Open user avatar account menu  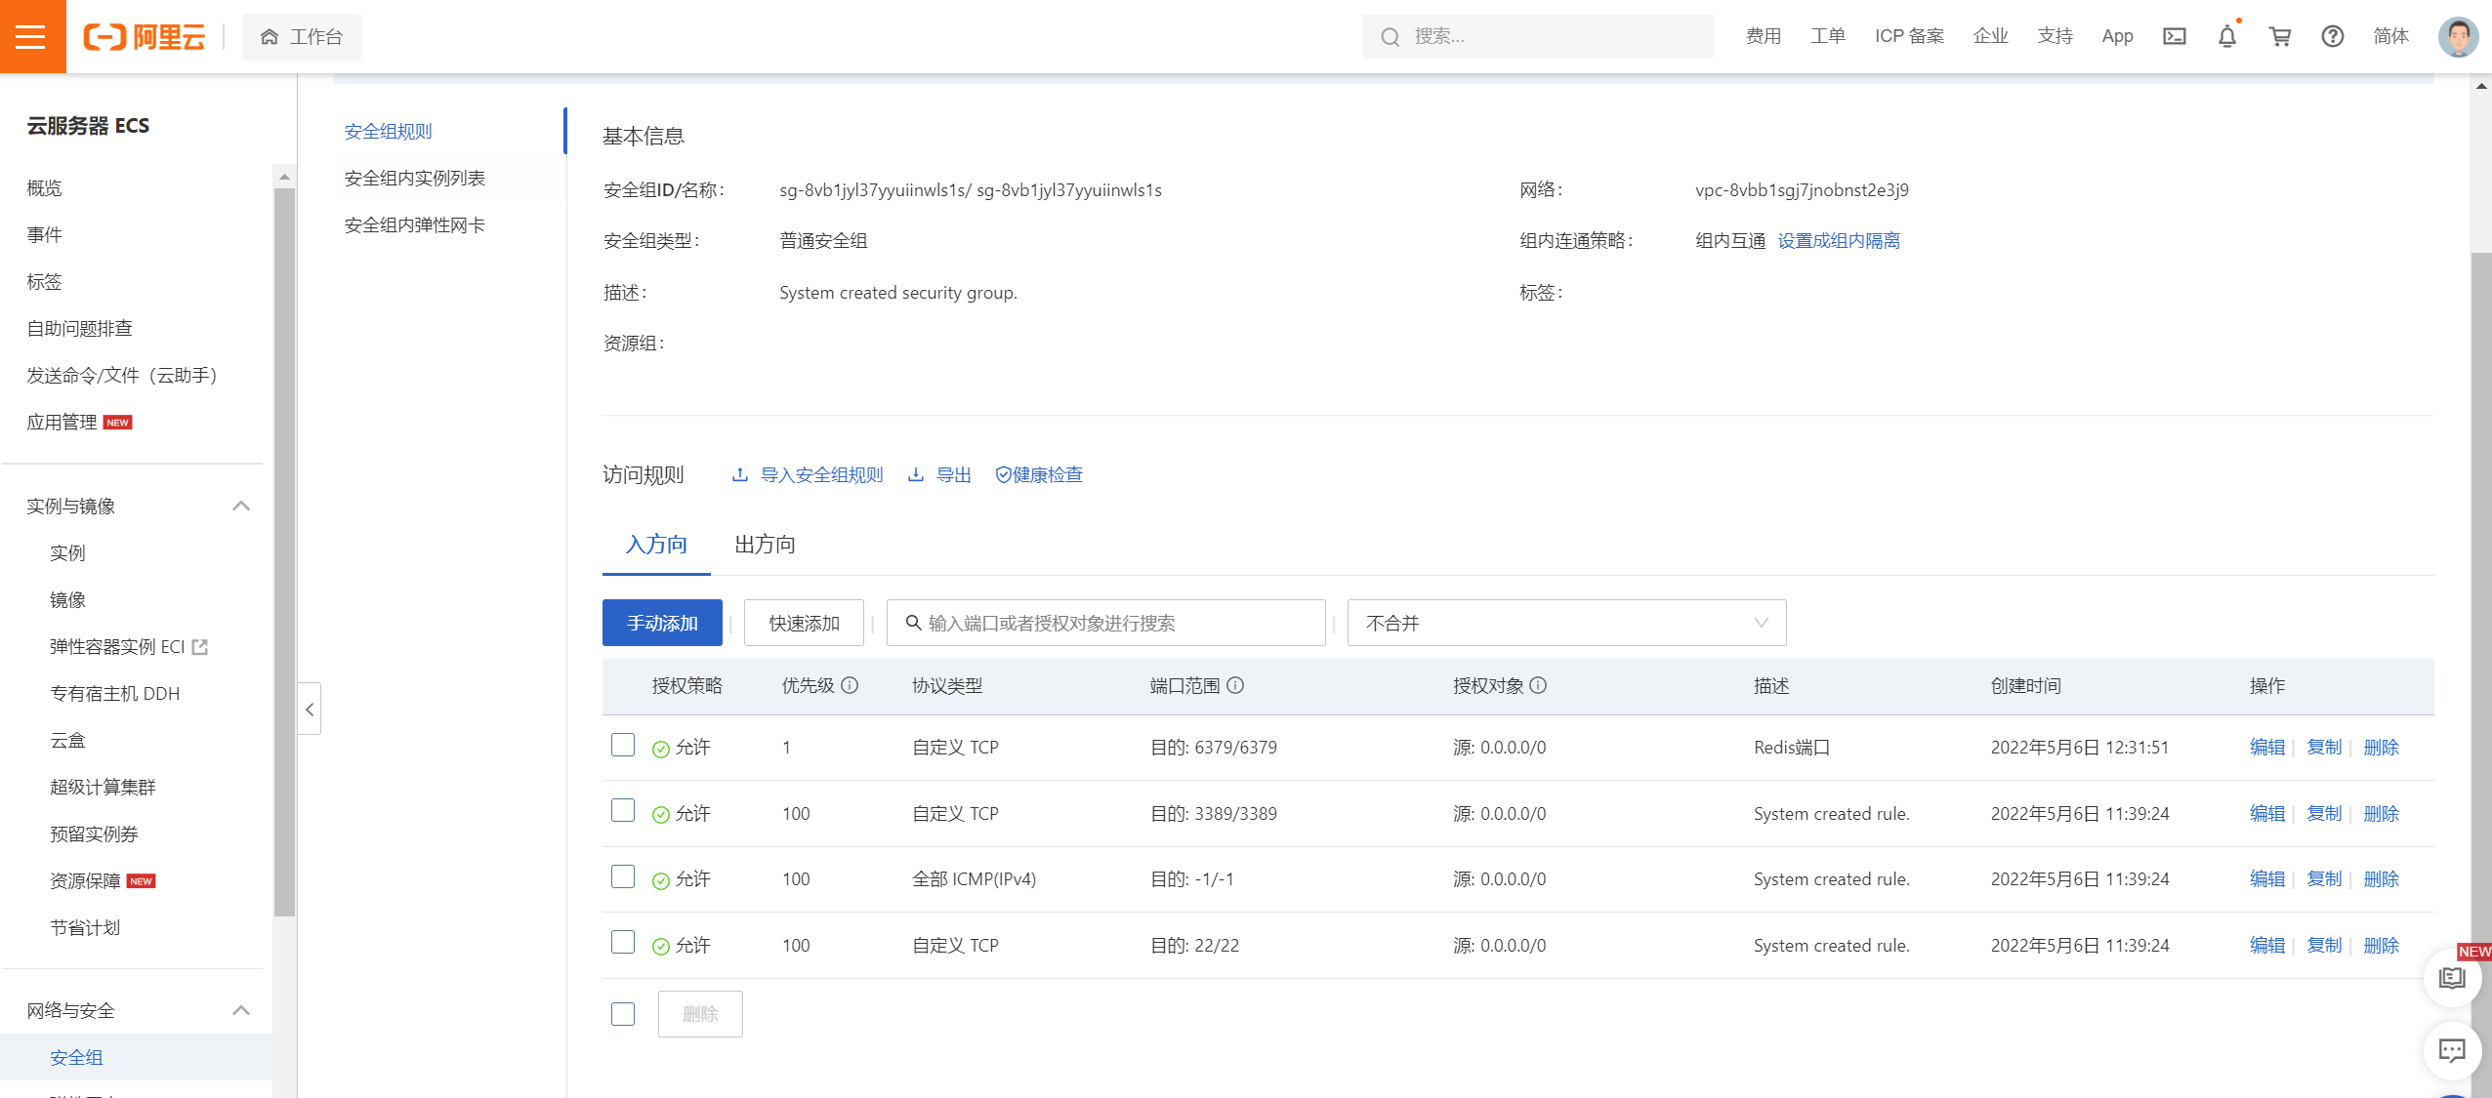[2458, 37]
